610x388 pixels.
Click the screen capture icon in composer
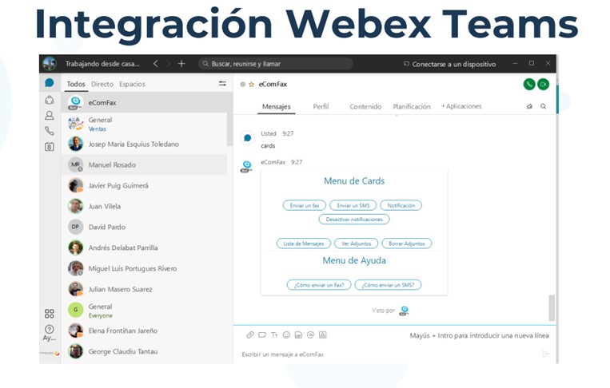262,335
